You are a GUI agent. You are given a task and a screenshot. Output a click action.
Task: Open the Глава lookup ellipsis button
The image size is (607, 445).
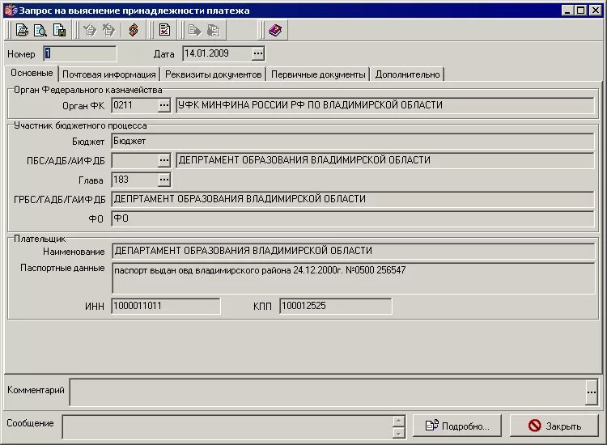point(164,180)
